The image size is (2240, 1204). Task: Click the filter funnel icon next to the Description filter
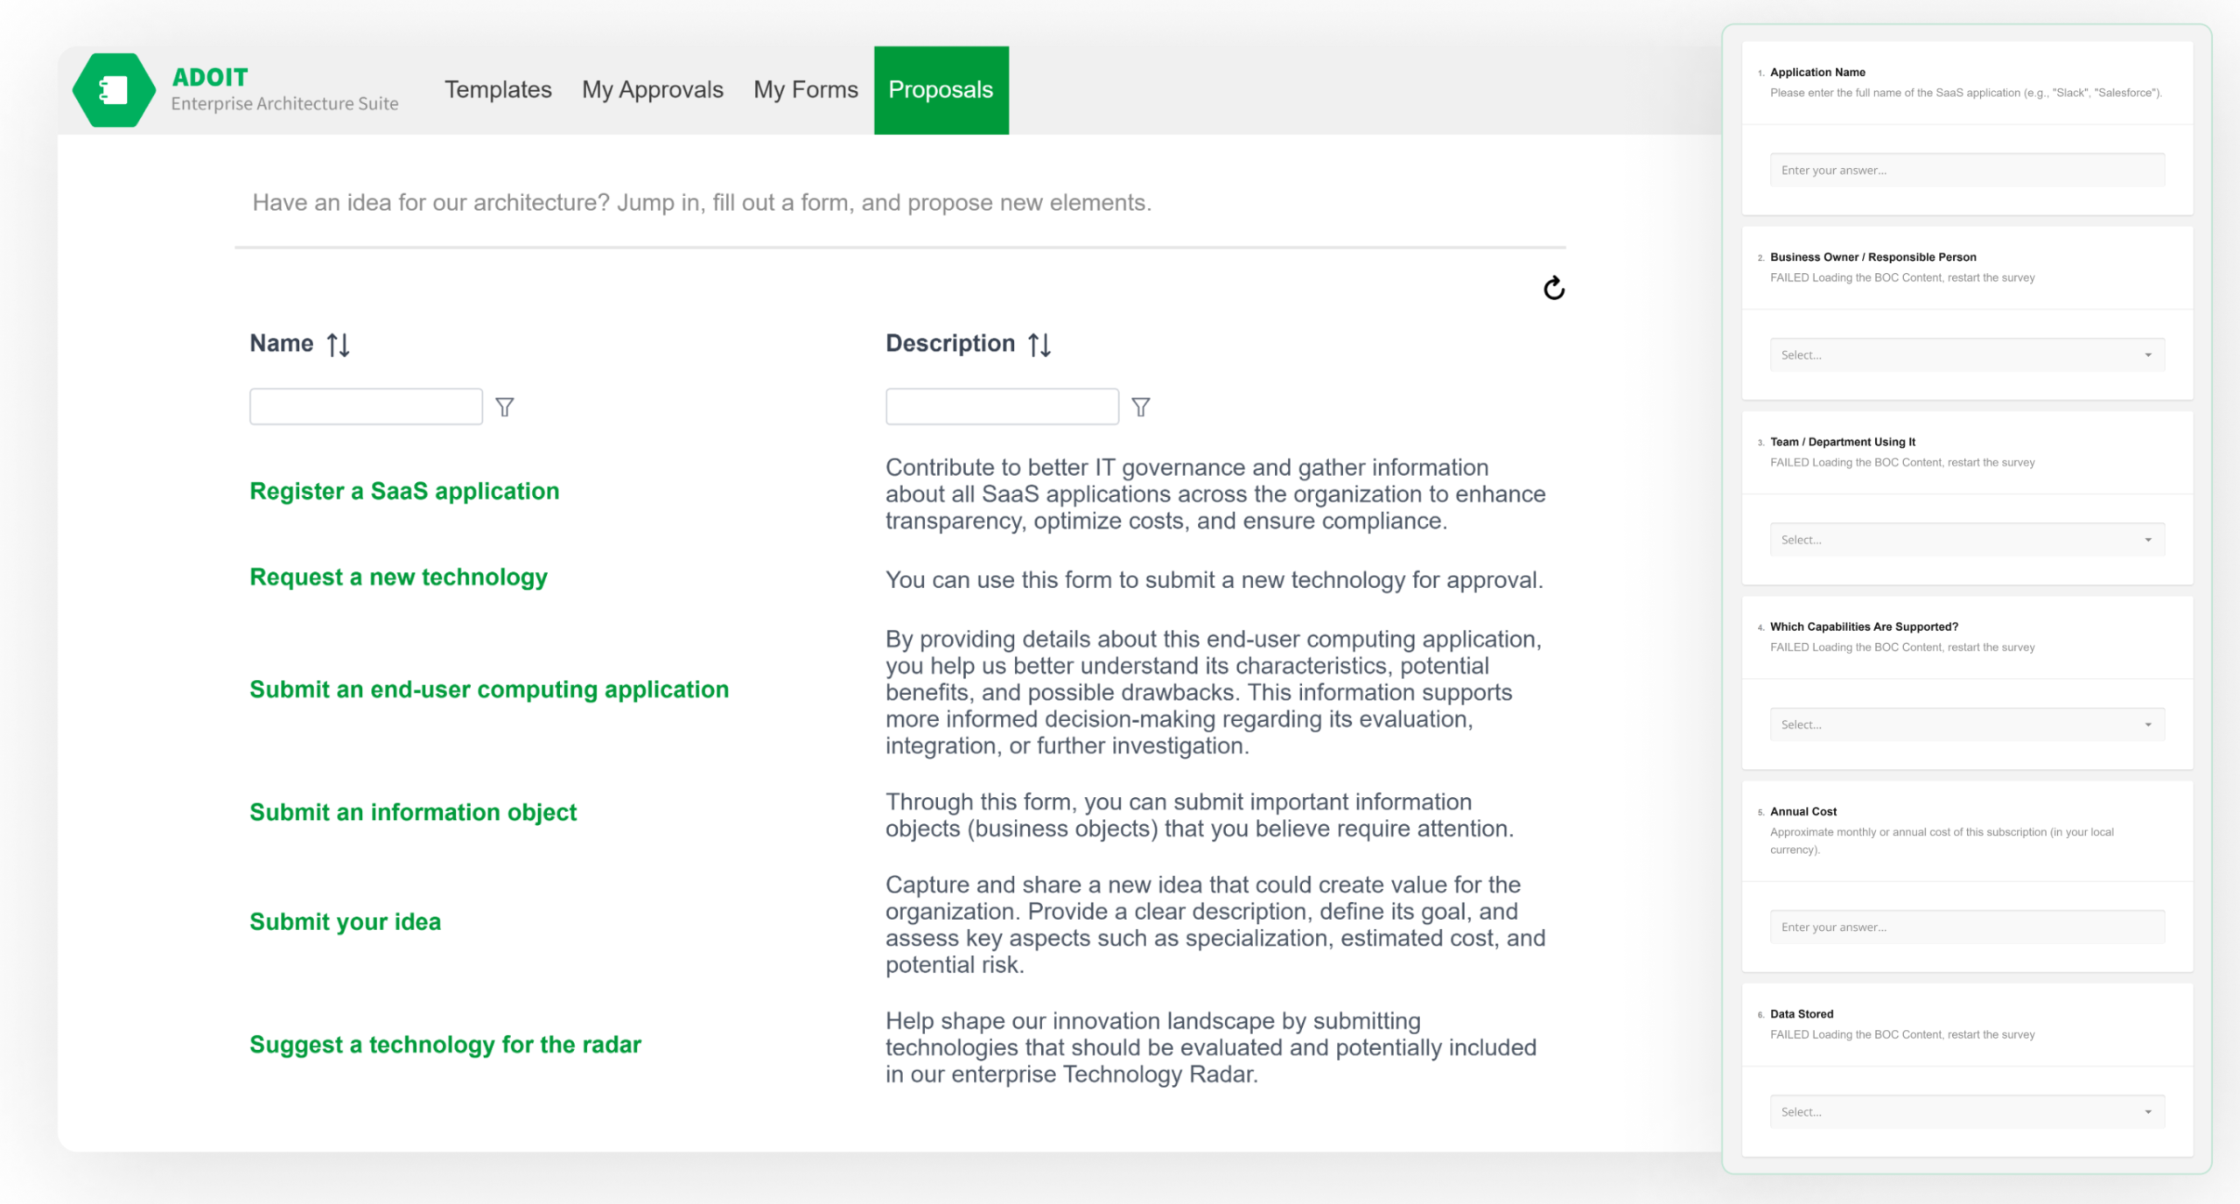point(1141,407)
